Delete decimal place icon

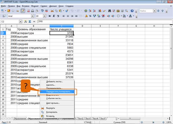(x=103, y=16)
